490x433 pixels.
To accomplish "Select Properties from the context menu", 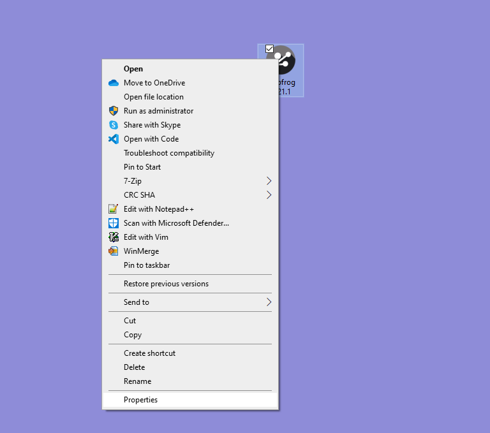I will 140,400.
